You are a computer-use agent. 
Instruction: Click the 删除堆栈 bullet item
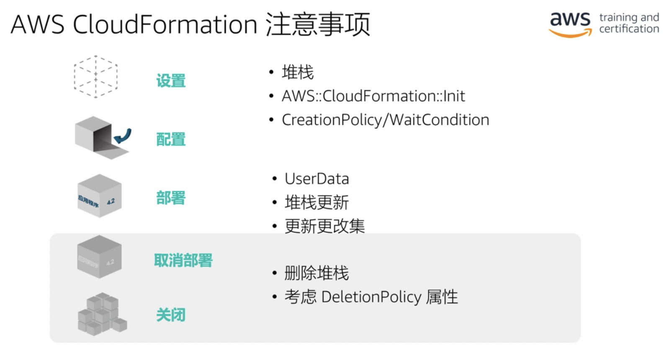click(316, 273)
